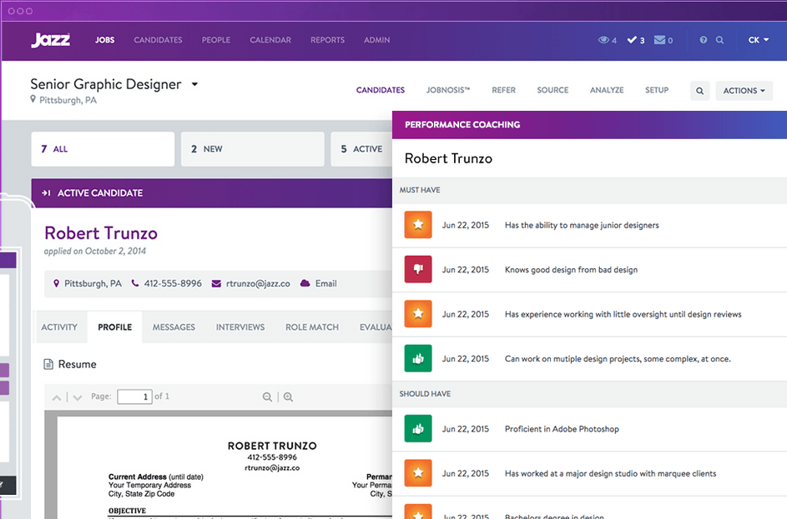Click the rtrunzo@jazz.co email link

pos(258,283)
